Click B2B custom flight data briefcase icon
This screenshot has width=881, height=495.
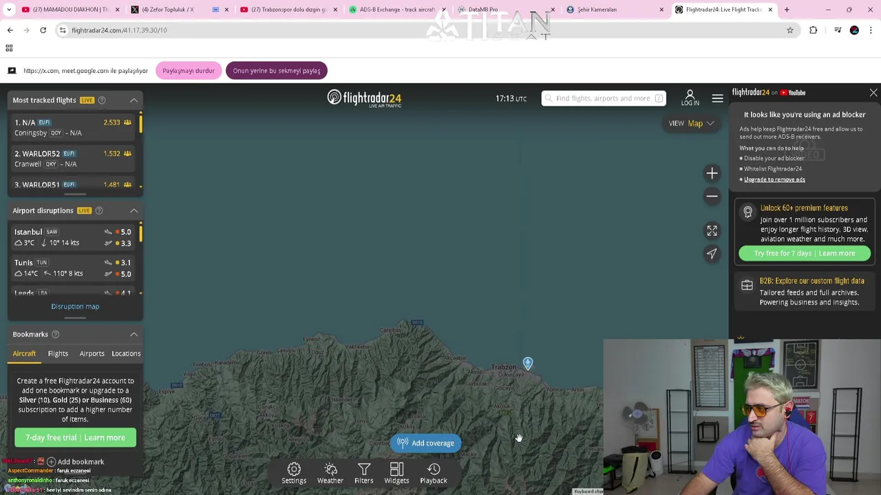[747, 285]
